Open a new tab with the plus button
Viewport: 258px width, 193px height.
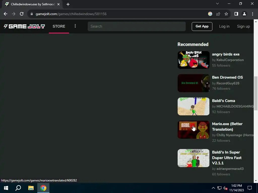(x=68, y=5)
